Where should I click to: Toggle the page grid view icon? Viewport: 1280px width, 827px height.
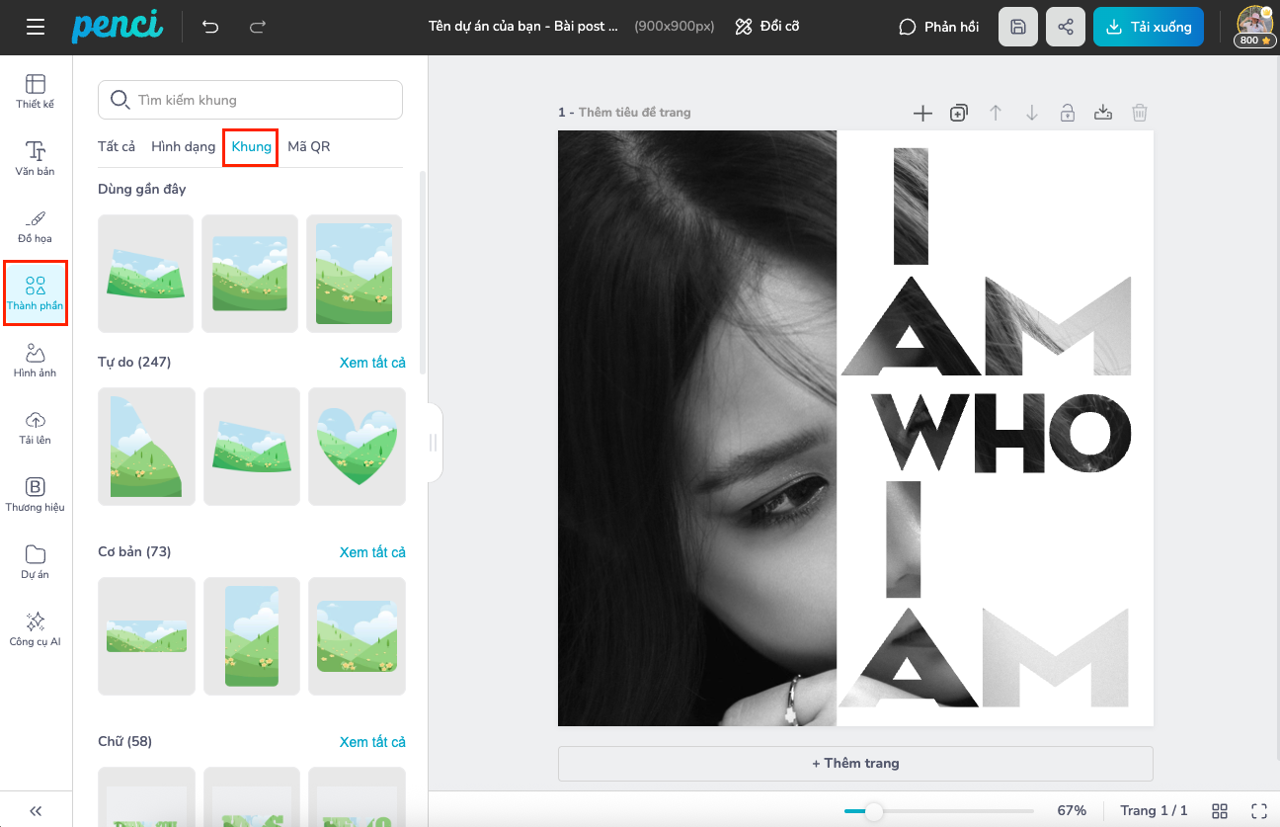(1220, 810)
